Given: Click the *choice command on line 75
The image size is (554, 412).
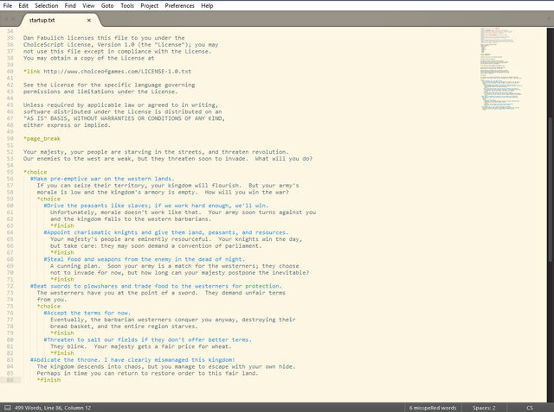Looking at the screenshot, I should 48,306.
